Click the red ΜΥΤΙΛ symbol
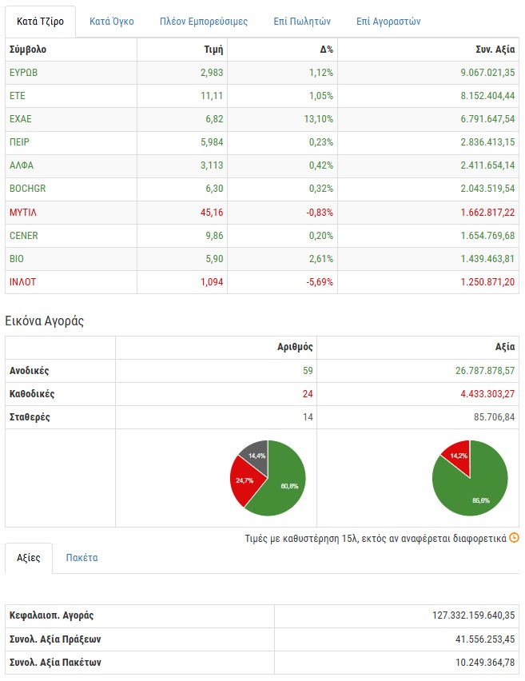Screen dimensions: 525x681 tap(23, 212)
